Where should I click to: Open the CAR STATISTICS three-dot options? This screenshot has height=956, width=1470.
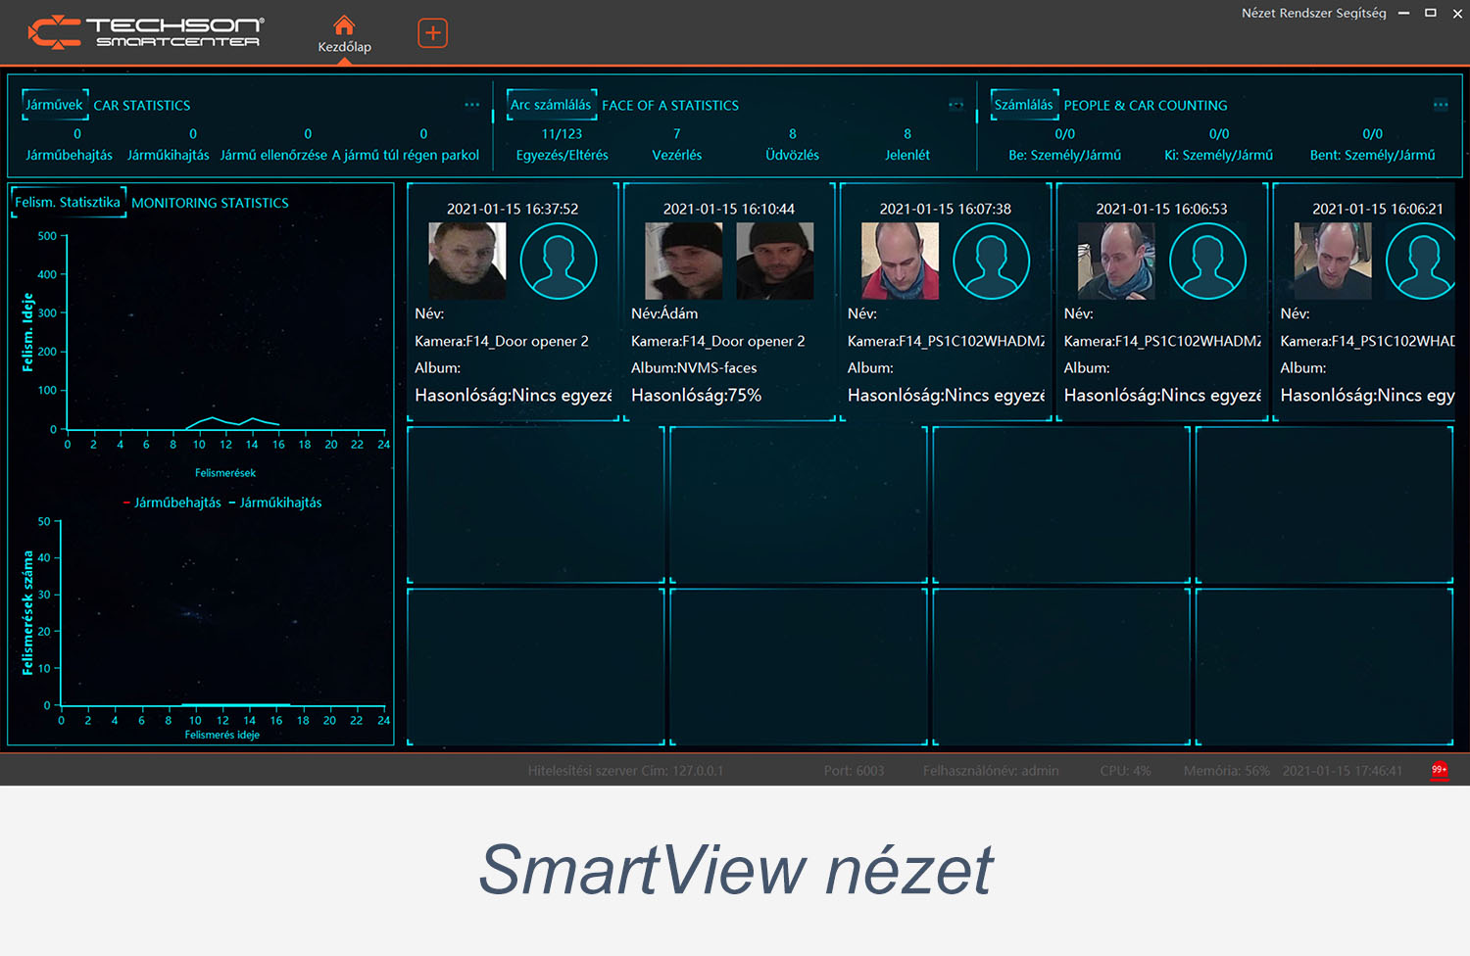(x=472, y=105)
